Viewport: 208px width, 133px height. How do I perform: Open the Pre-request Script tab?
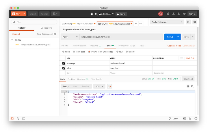coord(127,45)
